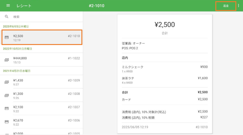Screen dimensions: 243x135
Task: Click 従業員: オーナー line
Action: tap(133, 43)
